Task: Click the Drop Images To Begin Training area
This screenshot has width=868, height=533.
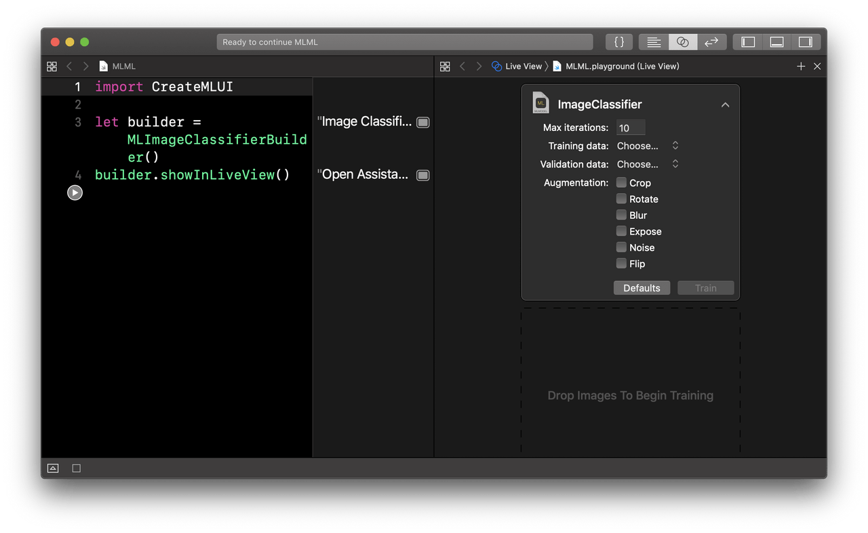Action: tap(630, 382)
